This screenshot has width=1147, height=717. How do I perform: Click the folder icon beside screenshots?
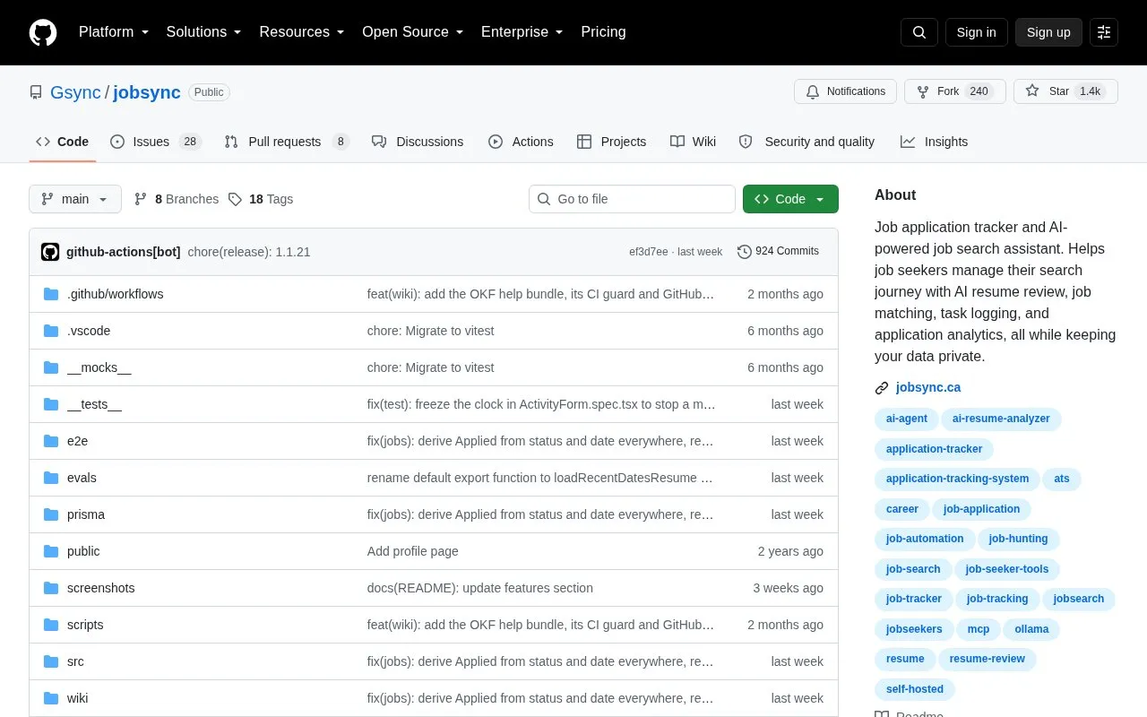click(51, 588)
